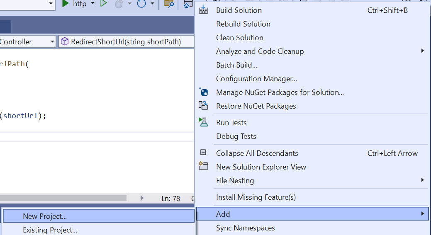Click the Hot Reload flame icon

[x=119, y=4]
